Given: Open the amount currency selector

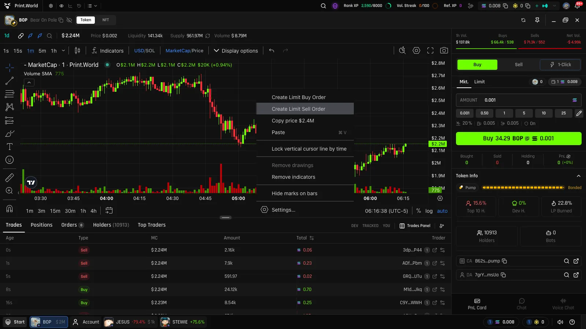Looking at the screenshot, I should tap(575, 100).
